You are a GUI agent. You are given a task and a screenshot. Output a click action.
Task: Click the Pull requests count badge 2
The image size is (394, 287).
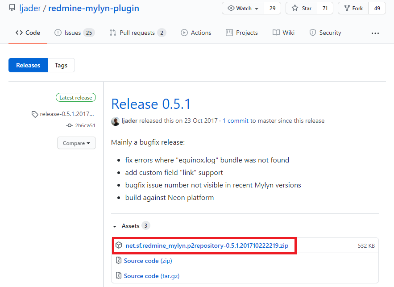point(162,33)
